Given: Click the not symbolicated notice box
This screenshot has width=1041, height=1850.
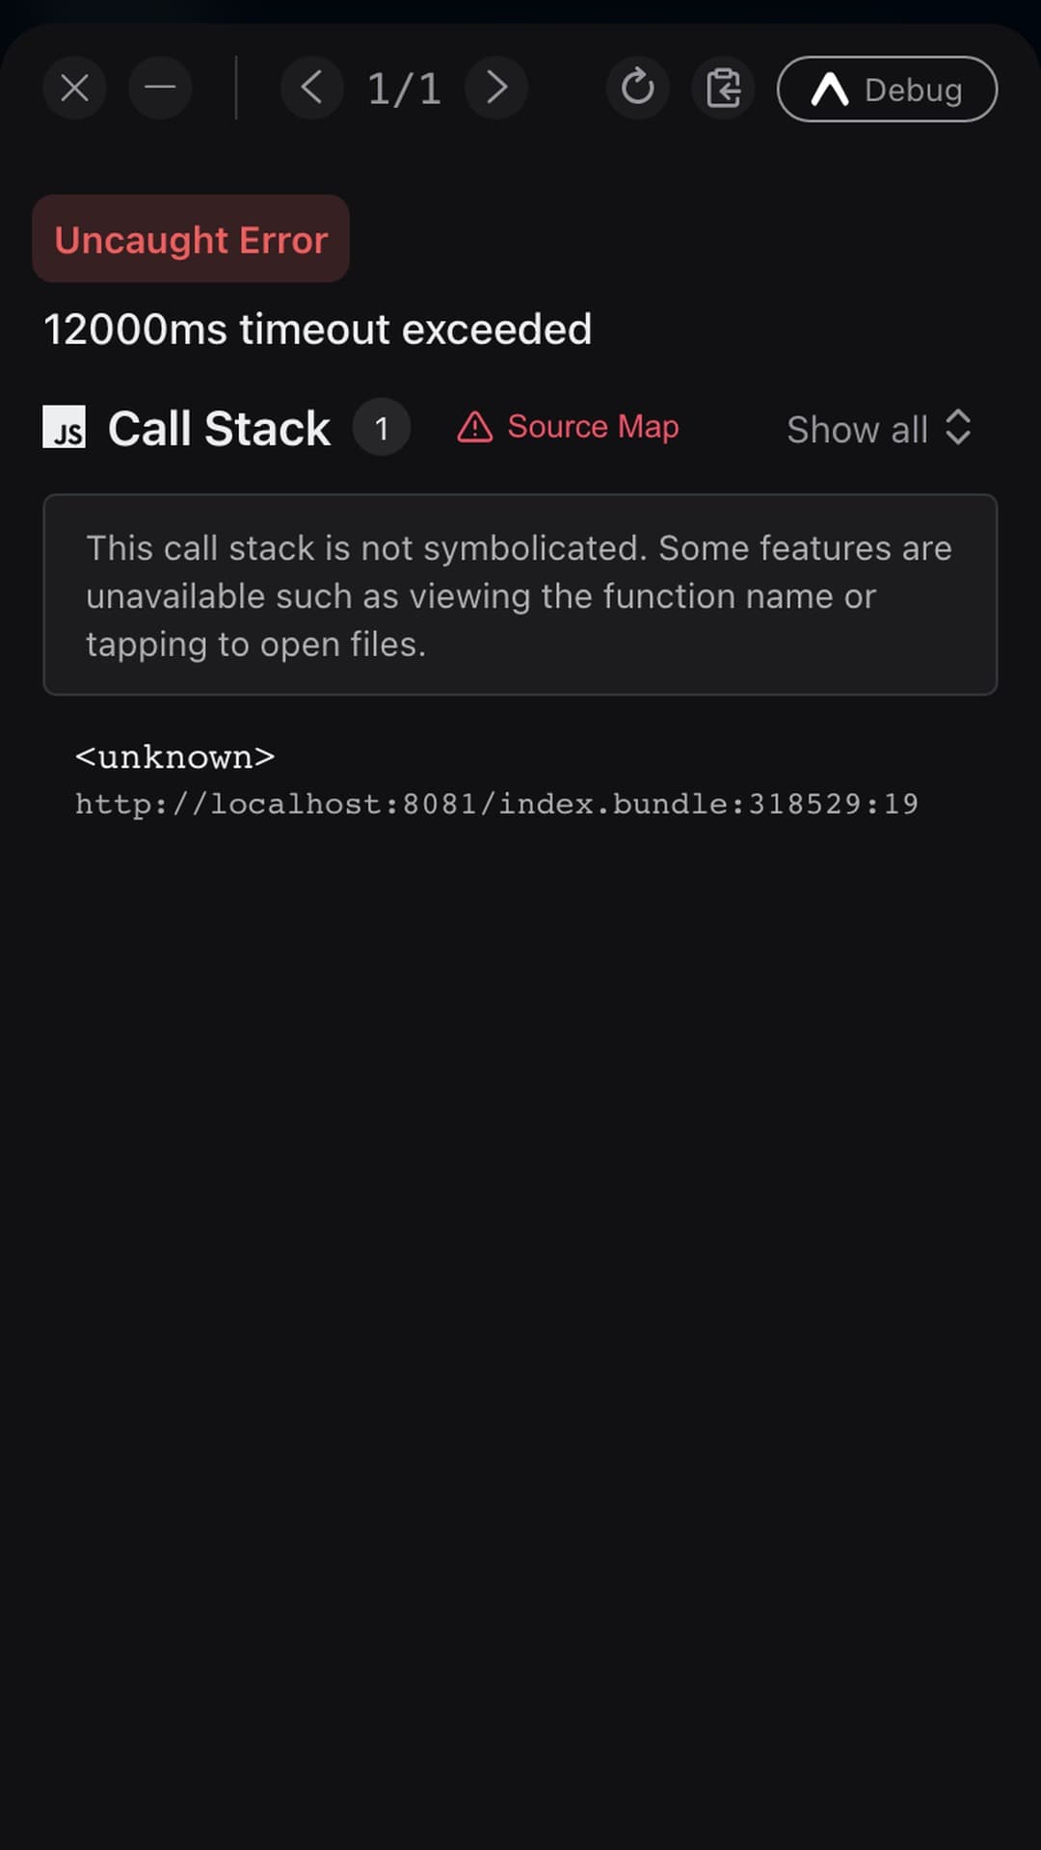Looking at the screenshot, I should point(520,595).
